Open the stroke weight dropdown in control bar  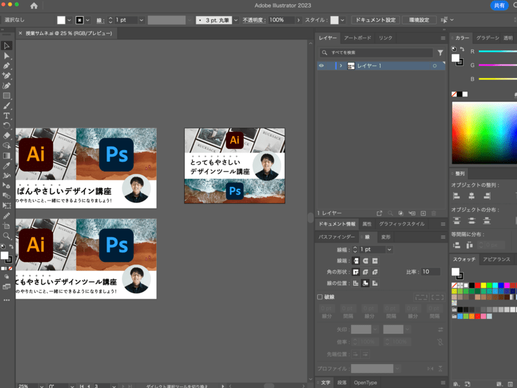(x=141, y=20)
